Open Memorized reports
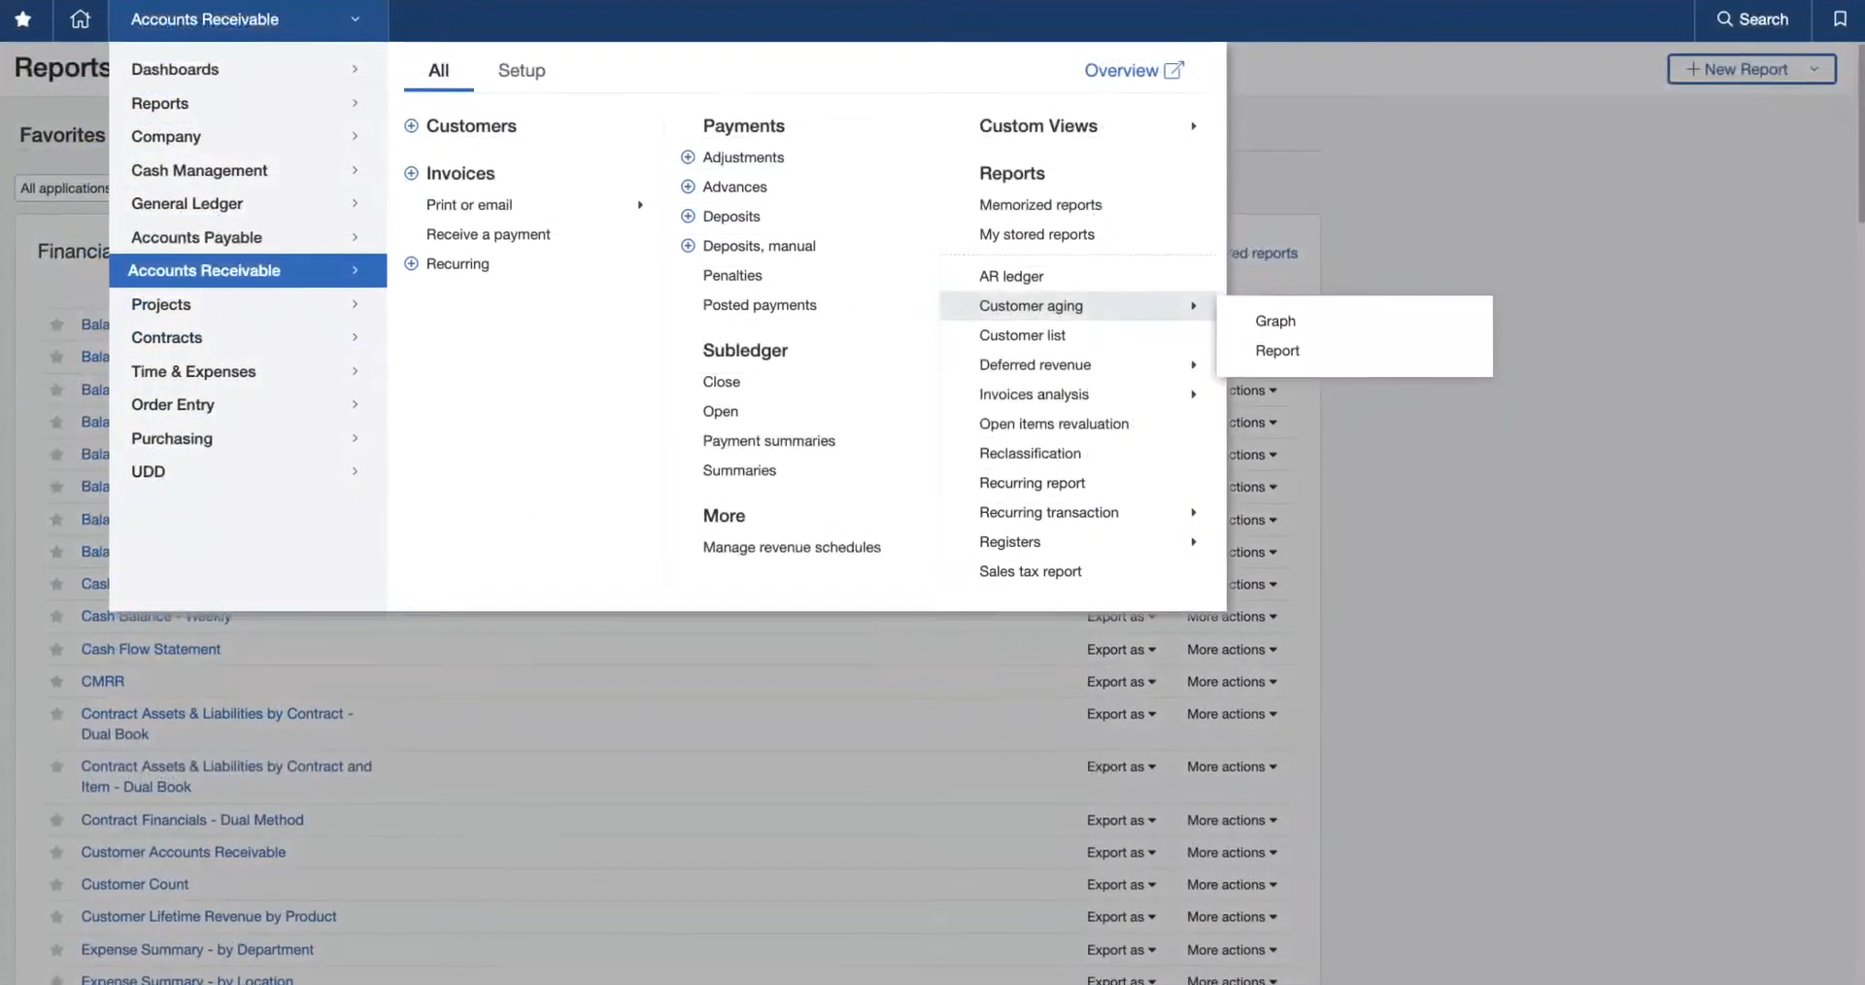1865x985 pixels. point(1040,205)
